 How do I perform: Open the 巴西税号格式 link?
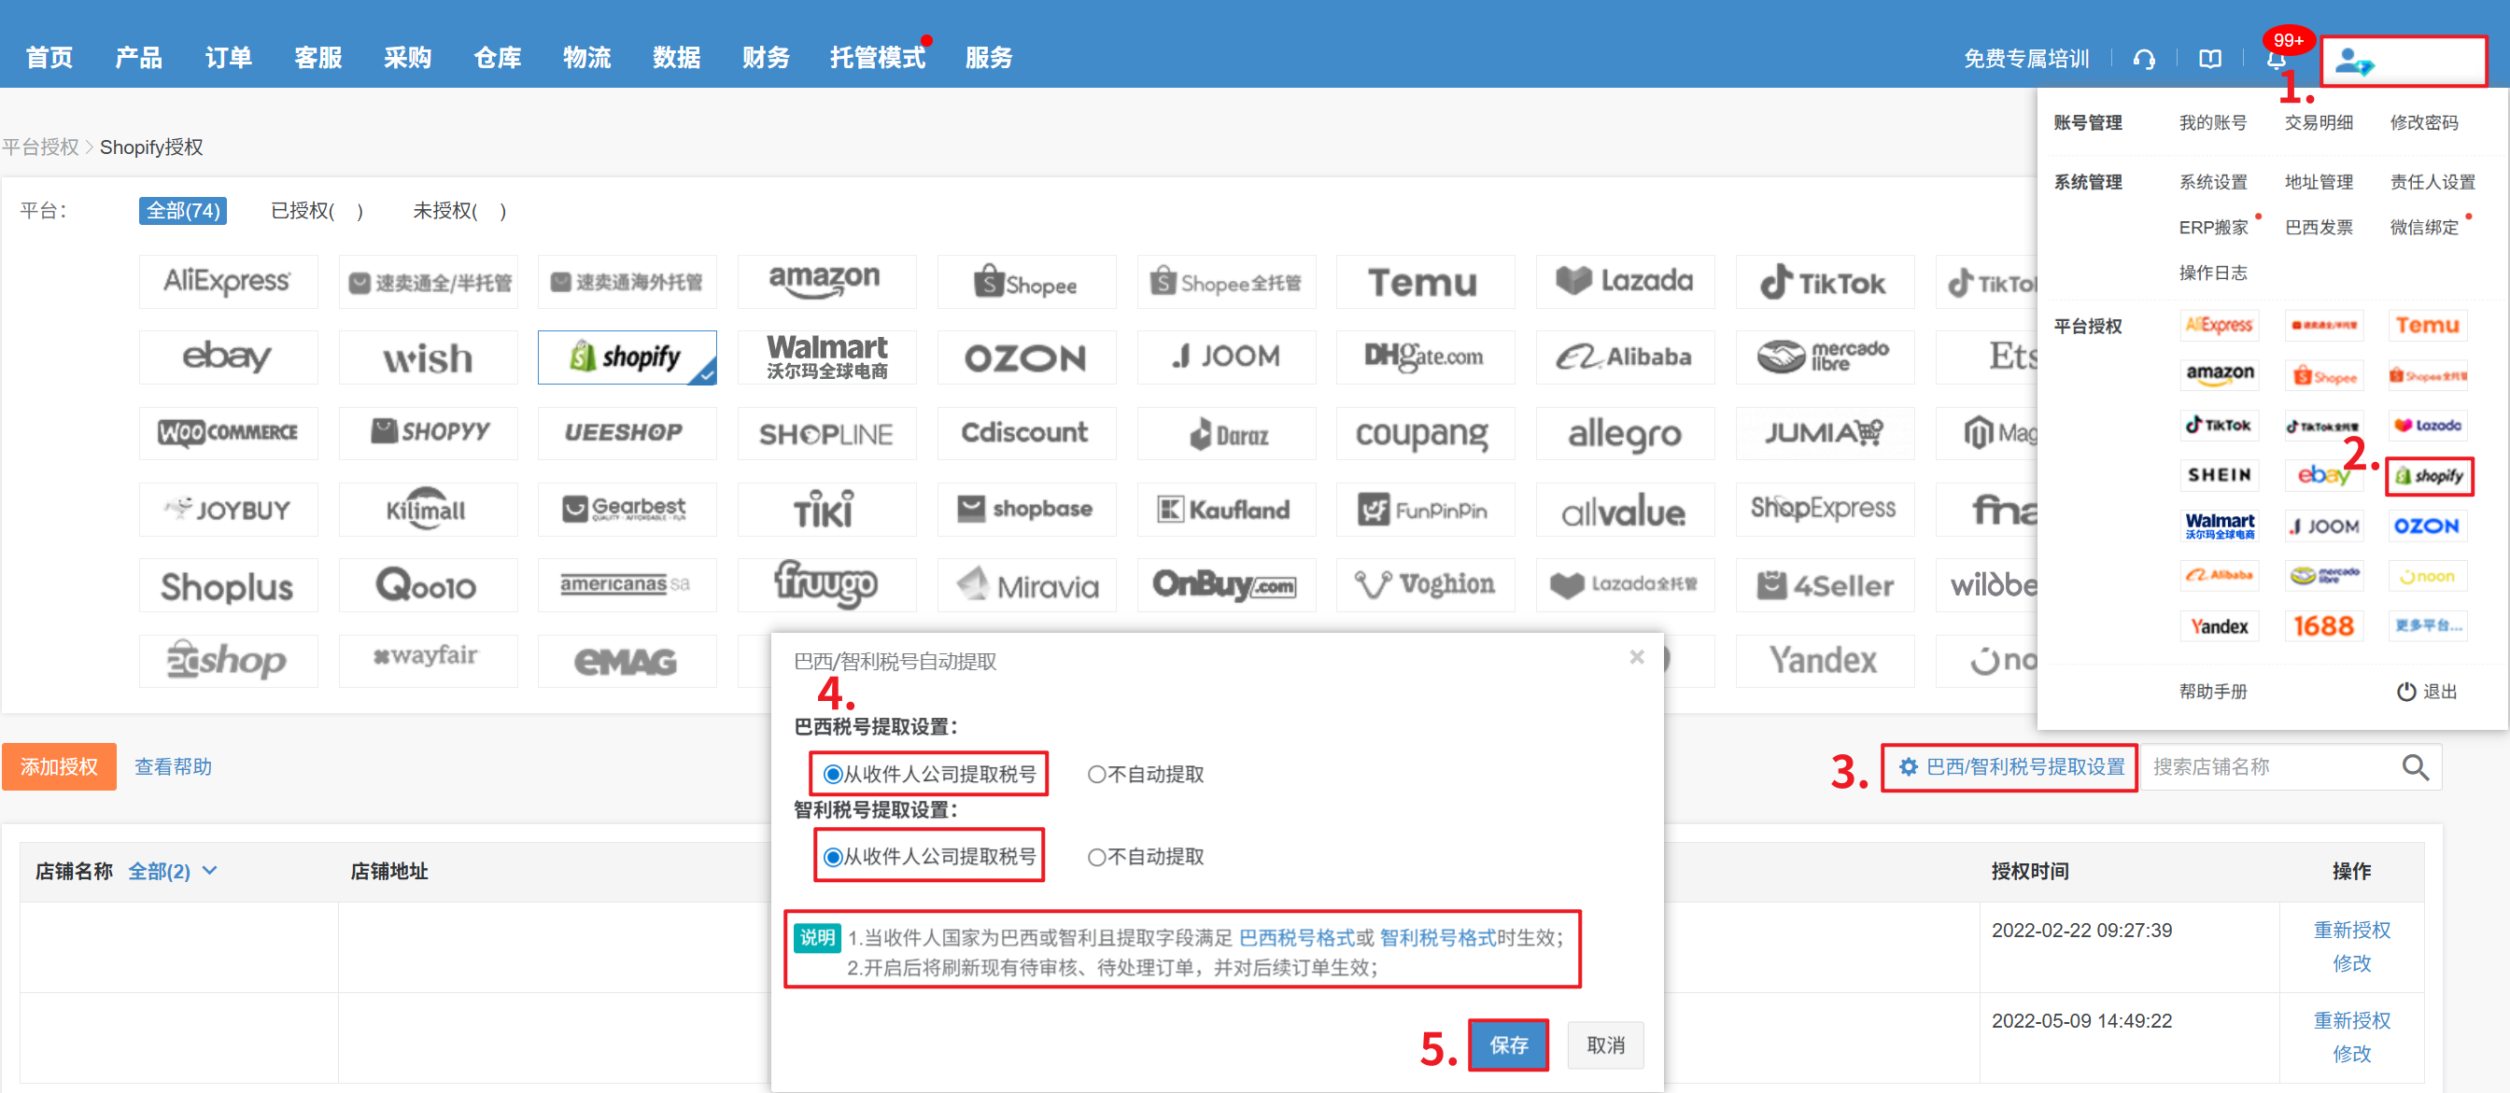[x=1295, y=938]
